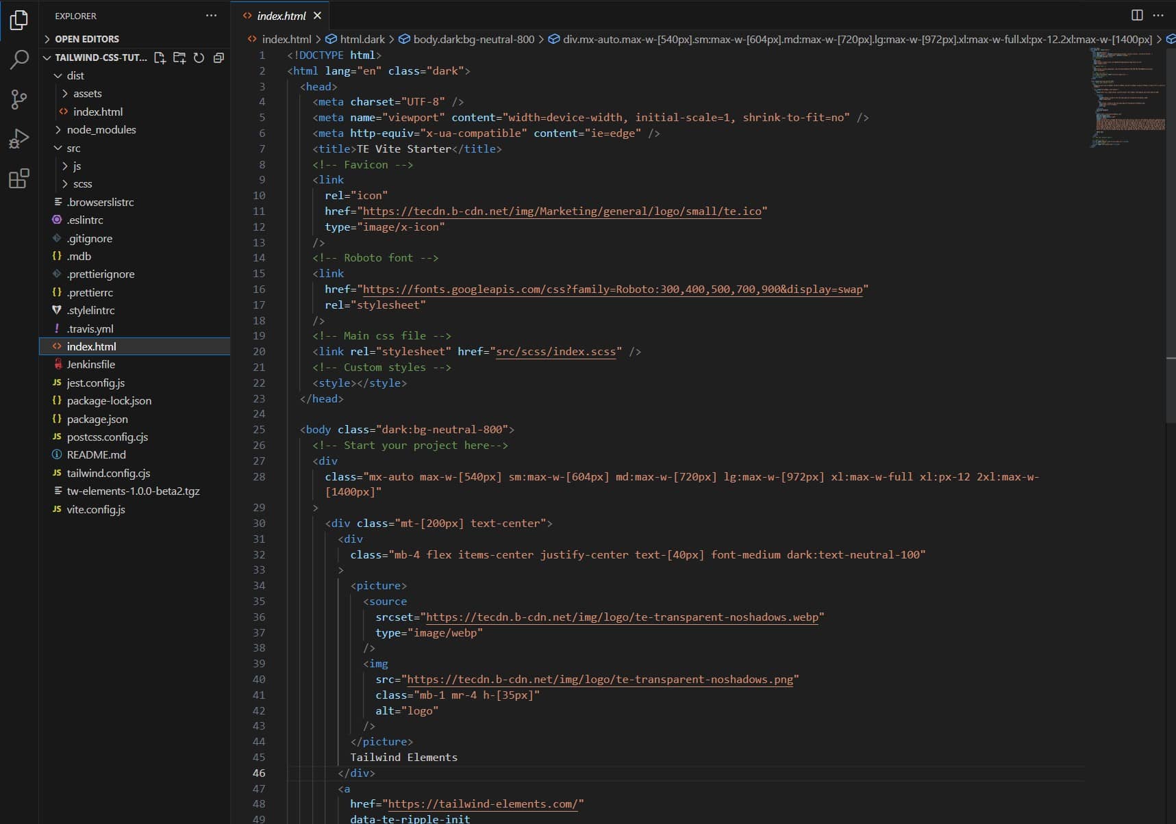This screenshot has height=824, width=1176.
Task: Follow the te-transparent-noshadows.png URL
Action: (x=600, y=680)
